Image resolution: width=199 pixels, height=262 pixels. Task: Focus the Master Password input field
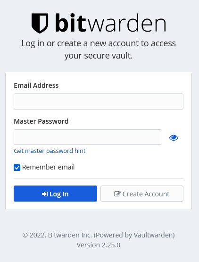(88, 137)
